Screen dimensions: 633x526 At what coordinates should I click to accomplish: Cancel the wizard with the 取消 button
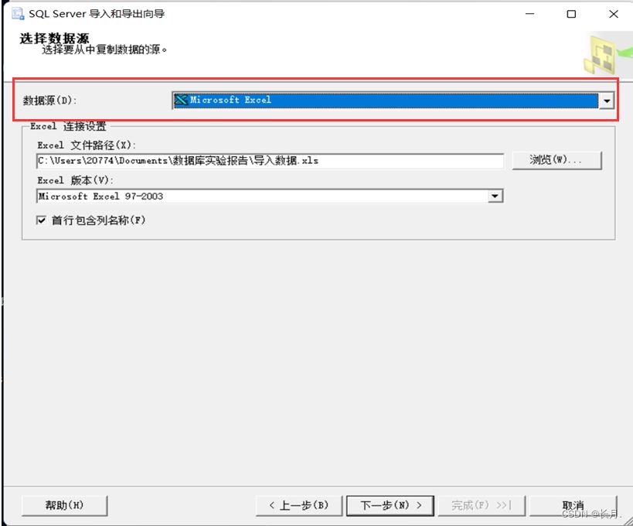pyautogui.click(x=573, y=505)
